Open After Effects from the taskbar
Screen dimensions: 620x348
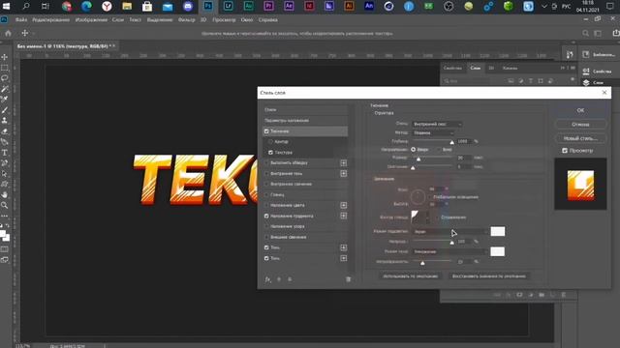tap(289, 6)
